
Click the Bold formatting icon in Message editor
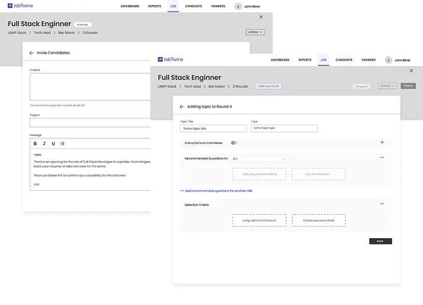[x=35, y=143]
